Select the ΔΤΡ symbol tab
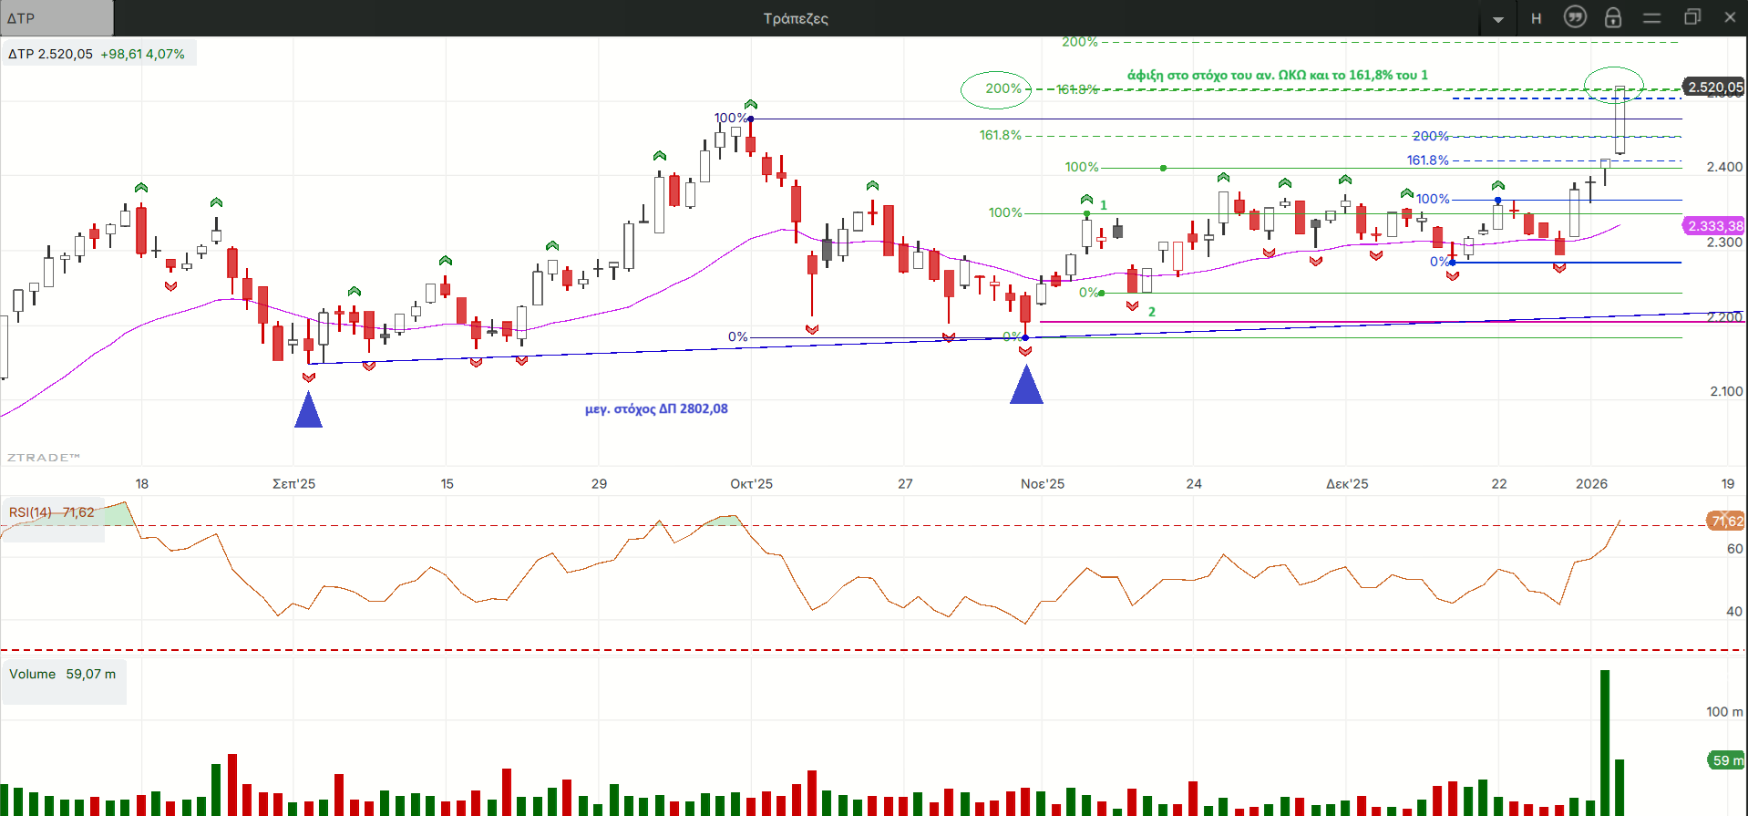1748x816 pixels. pos(57,18)
